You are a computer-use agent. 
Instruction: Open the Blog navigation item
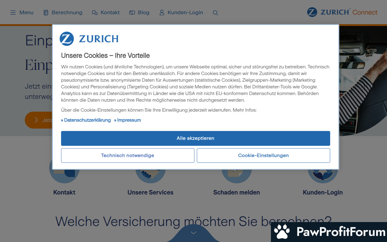[144, 12]
